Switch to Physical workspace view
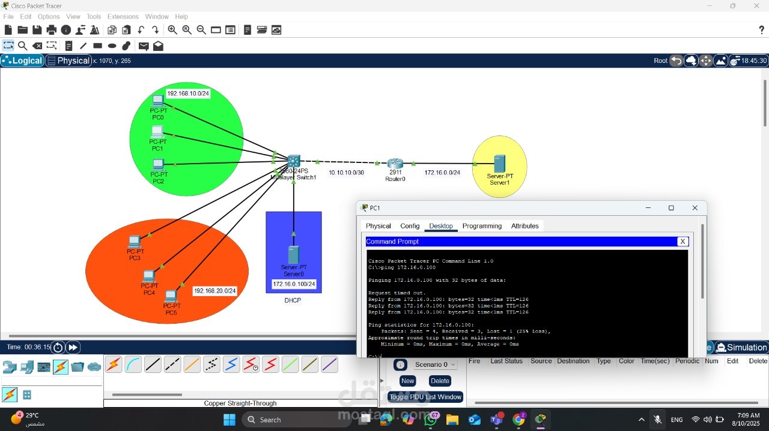 [x=68, y=61]
